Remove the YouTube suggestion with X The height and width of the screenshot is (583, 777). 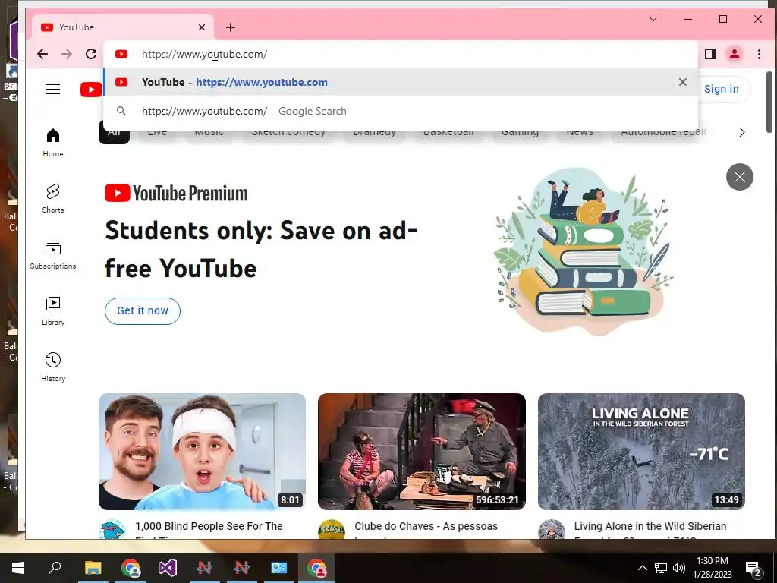(683, 82)
